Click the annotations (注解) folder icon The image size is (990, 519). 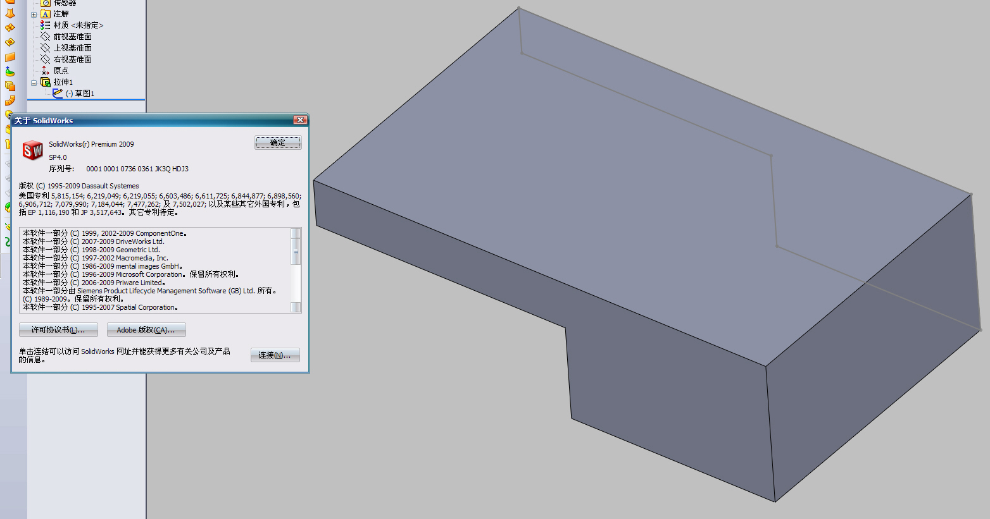(46, 14)
